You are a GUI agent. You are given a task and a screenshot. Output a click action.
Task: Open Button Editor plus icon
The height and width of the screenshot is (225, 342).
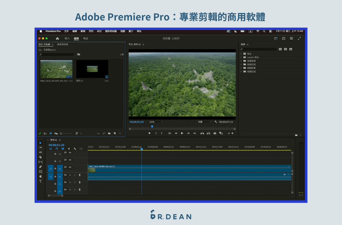[233, 133]
